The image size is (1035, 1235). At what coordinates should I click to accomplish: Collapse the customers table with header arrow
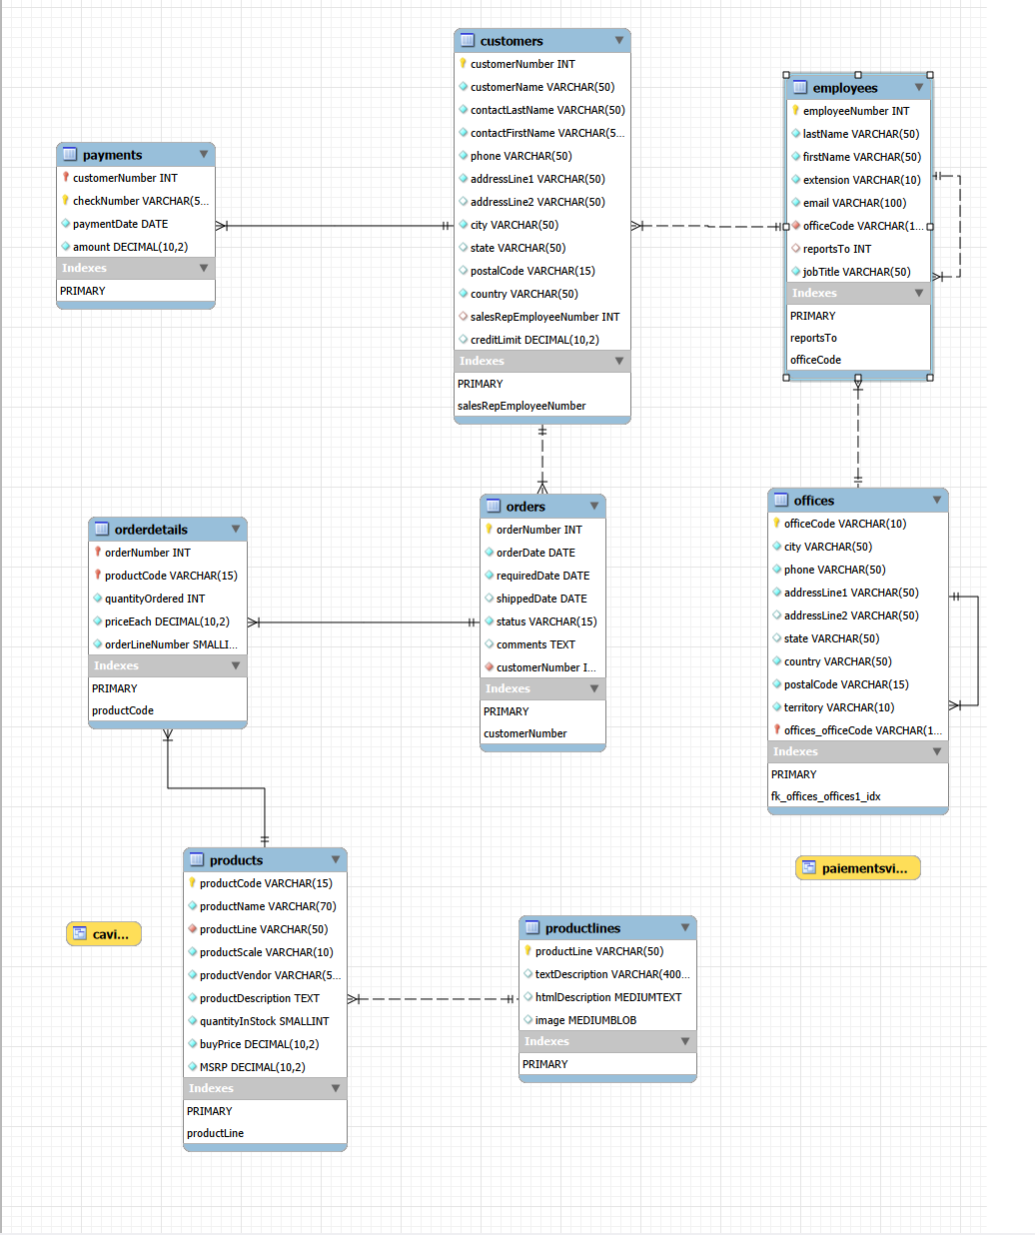pos(619,41)
